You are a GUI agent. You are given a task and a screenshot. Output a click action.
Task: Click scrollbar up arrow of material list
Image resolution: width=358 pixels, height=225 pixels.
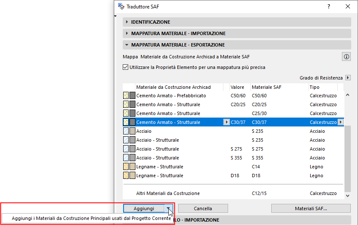tap(347, 95)
